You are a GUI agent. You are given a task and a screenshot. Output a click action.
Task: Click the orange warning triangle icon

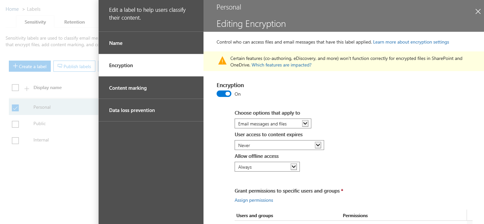tap(222, 61)
